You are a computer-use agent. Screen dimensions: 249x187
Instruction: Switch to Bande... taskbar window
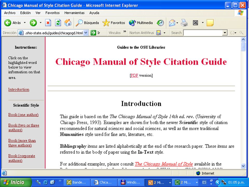pyautogui.click(x=77, y=182)
